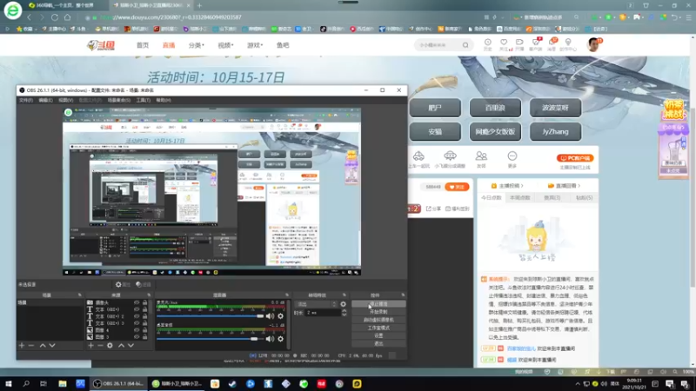Mute the desktop audio speaker icon

point(270,339)
